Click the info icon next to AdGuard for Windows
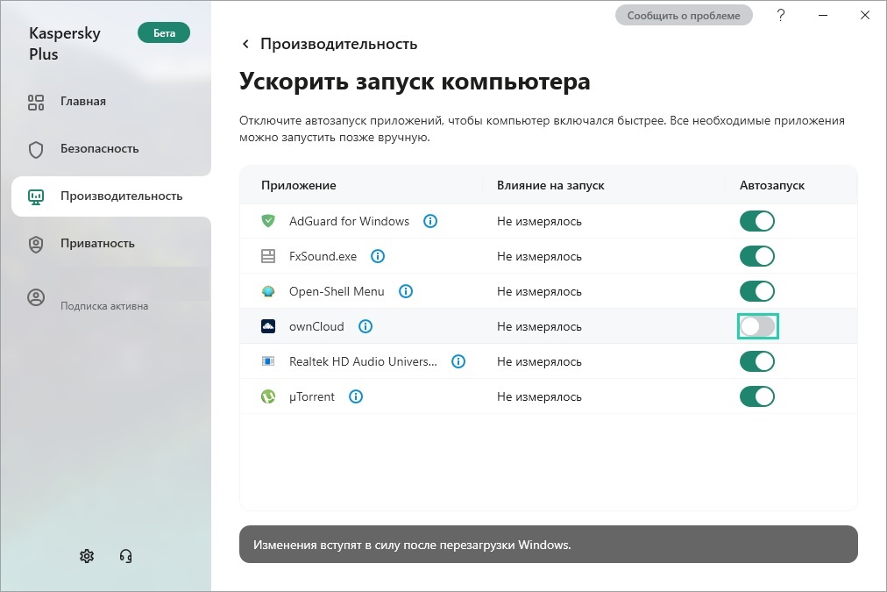The image size is (887, 592). 430,221
